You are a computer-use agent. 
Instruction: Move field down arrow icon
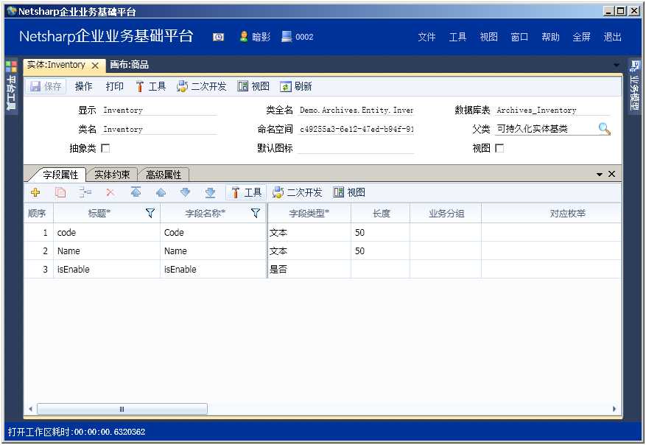[186, 192]
